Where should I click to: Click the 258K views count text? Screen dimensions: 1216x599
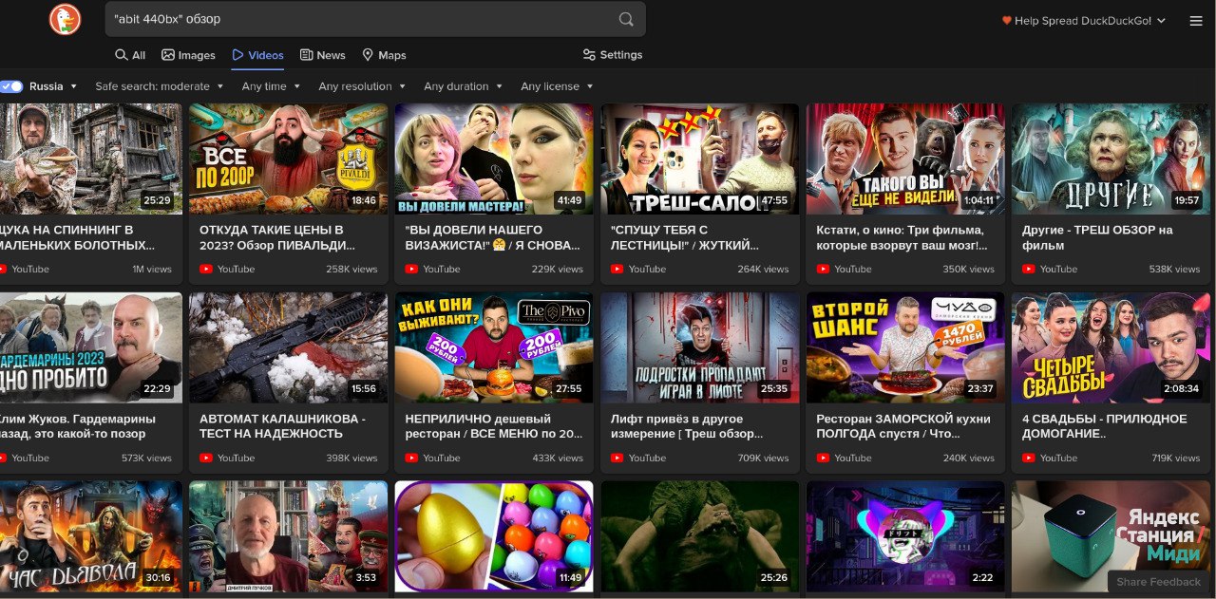pos(351,269)
